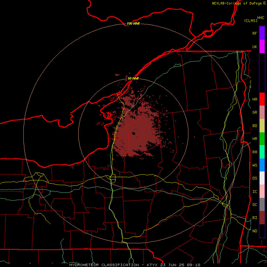Click the NEXLAB-College of DuPage credit text
Screen dimensions: 267x267
coord(237,3)
